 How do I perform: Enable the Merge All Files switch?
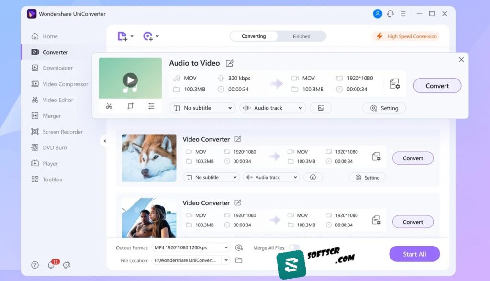[294, 248]
